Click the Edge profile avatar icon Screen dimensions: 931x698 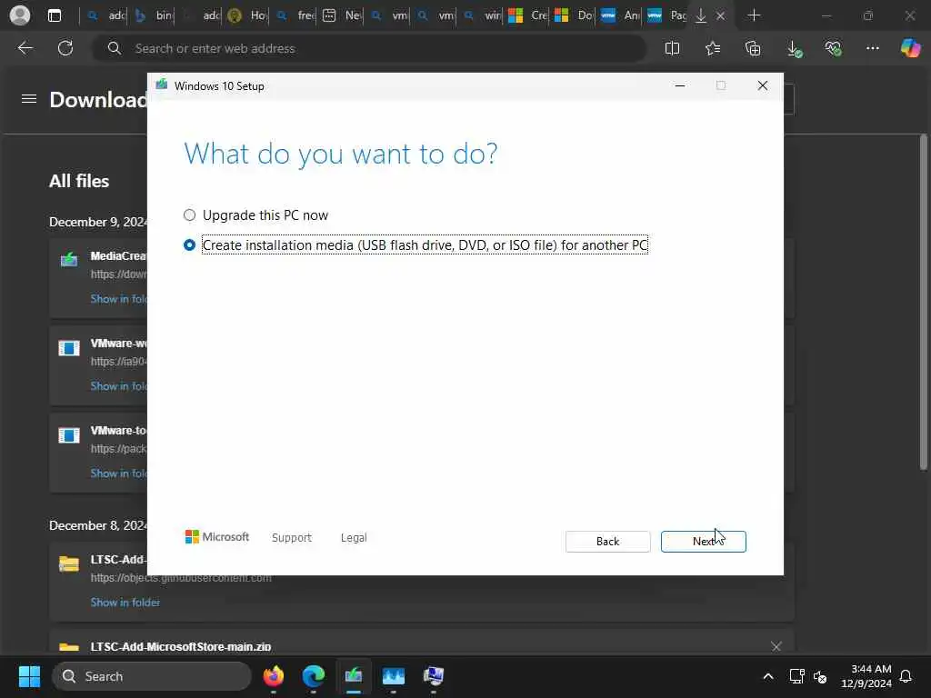point(20,15)
